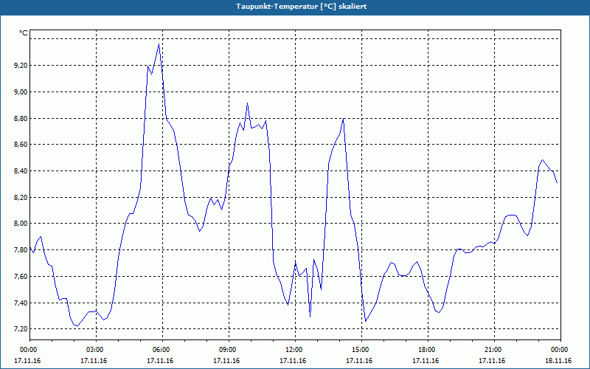Click the '17.11.16' date under 03:00
The image size is (590, 369).
click(94, 361)
